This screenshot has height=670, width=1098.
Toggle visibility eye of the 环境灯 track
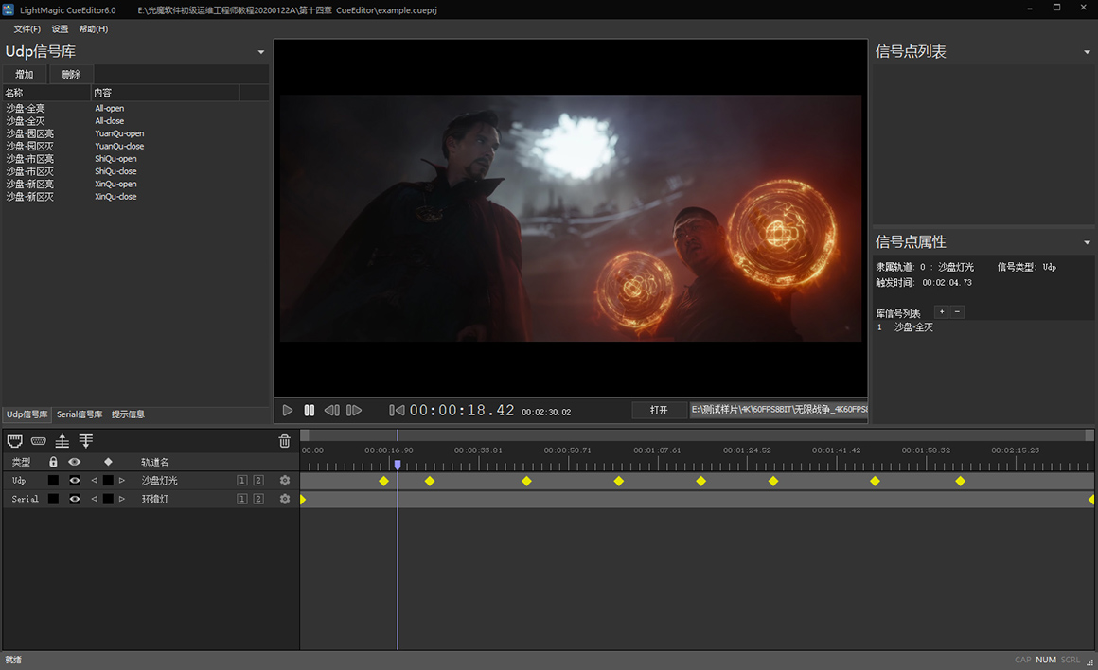(75, 499)
